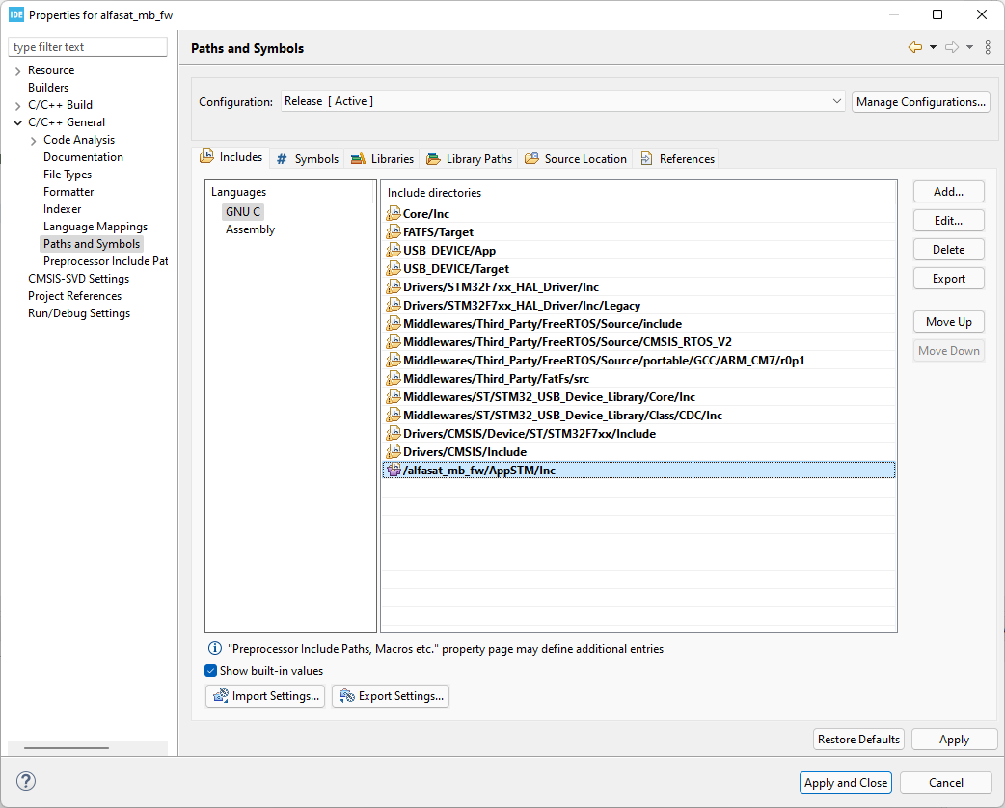Select Language Mappings in the tree

pyautogui.click(x=95, y=227)
